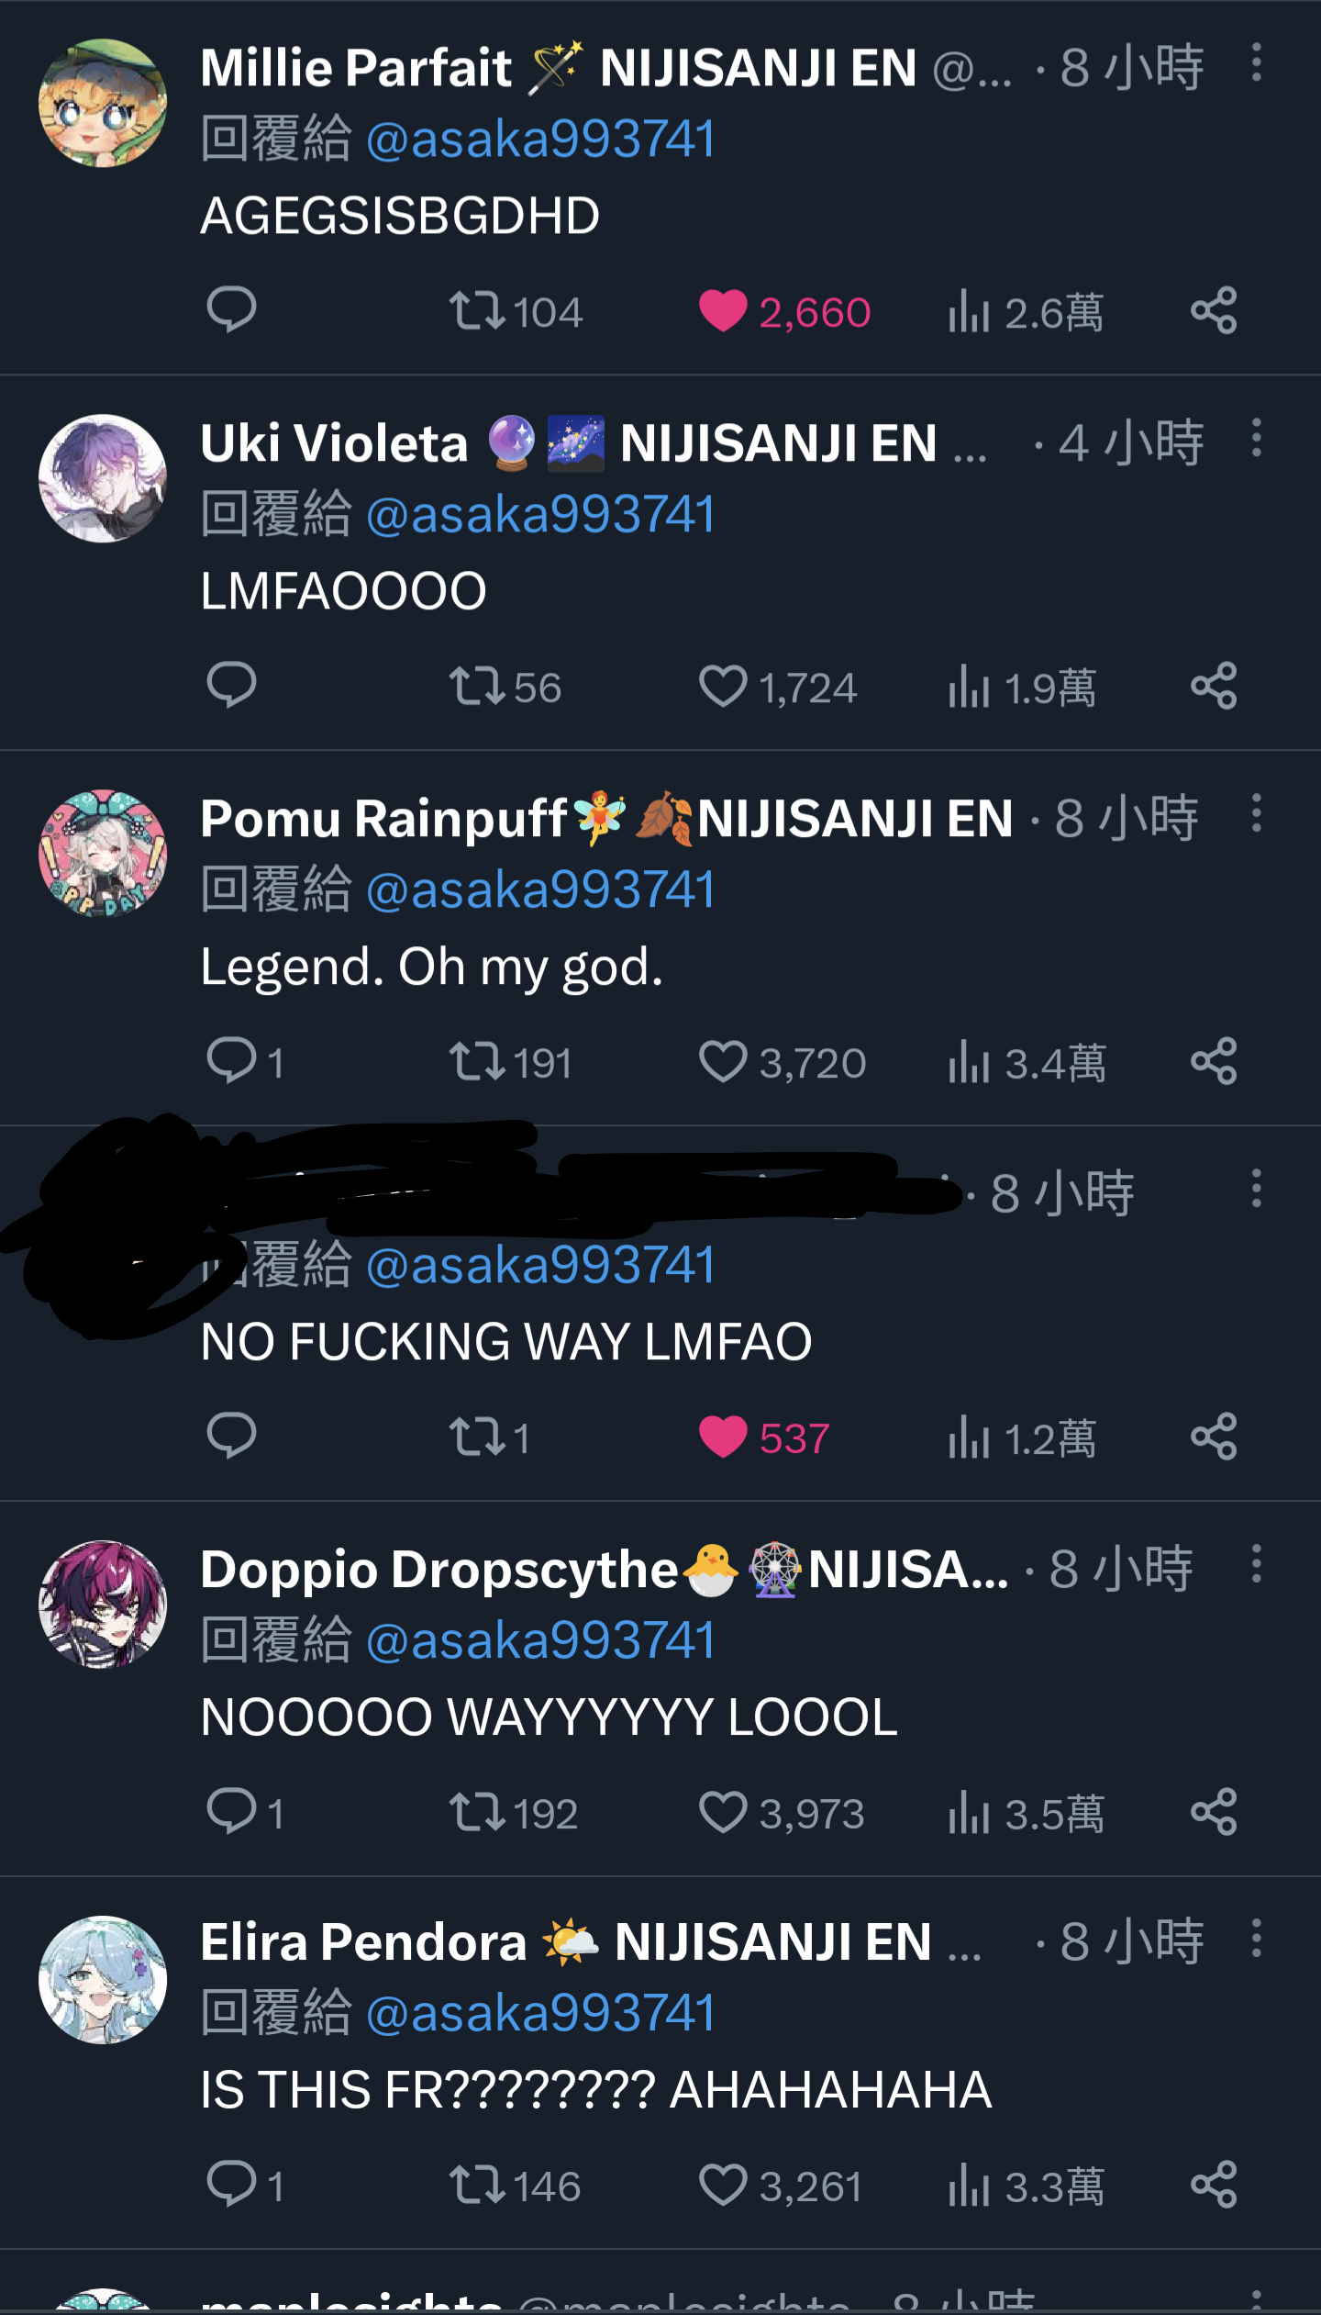Follow @asaka993741 mention under Millie Parfait

click(x=540, y=140)
